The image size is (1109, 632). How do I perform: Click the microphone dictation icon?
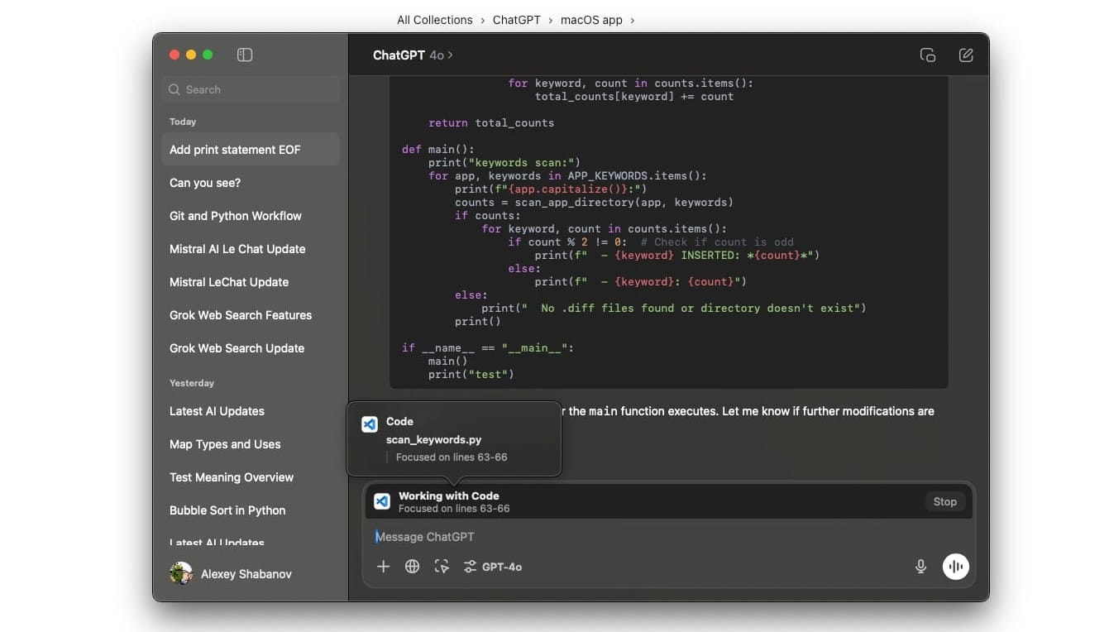[920, 567]
